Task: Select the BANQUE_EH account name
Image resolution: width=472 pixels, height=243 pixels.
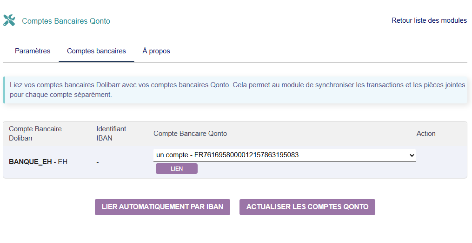Action: coord(30,162)
